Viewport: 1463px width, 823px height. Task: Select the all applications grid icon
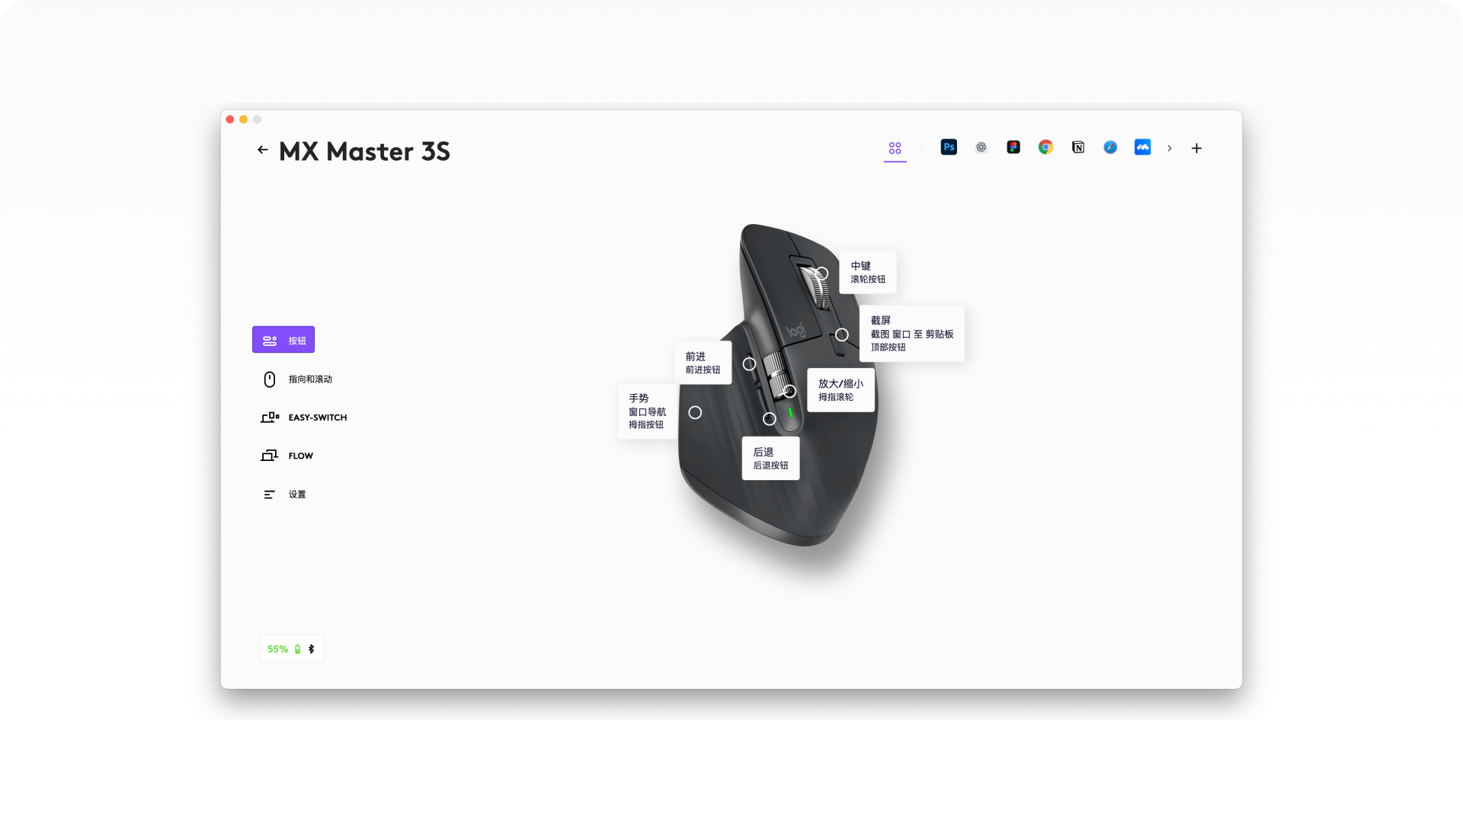(895, 148)
